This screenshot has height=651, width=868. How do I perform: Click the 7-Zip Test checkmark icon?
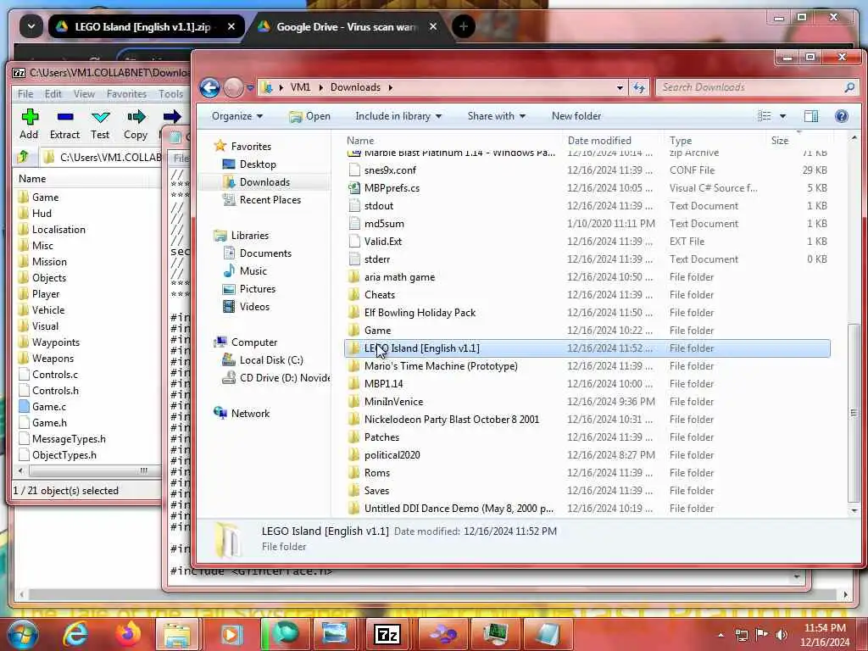click(x=100, y=117)
